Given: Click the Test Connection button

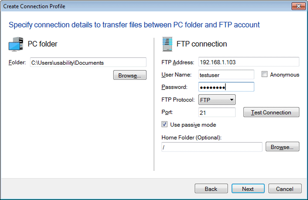Looking at the screenshot, I should click(271, 112).
